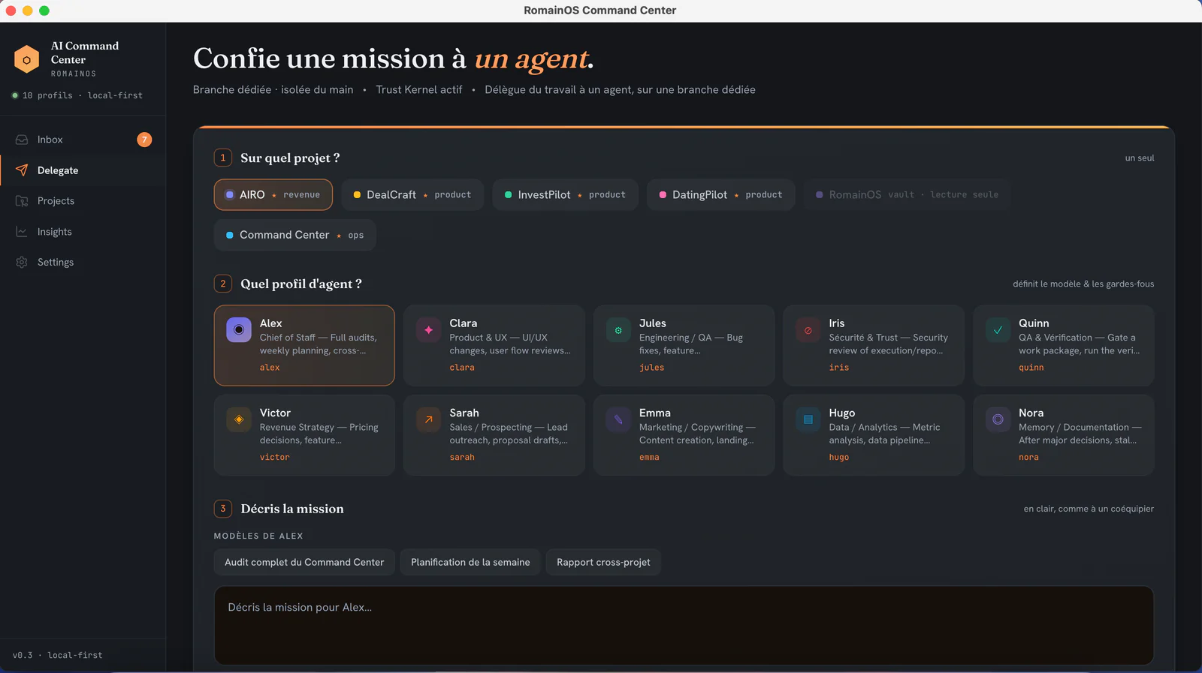Click the DatingPilot pink color dot
Viewport: 1202px width, 673px height.
click(x=663, y=194)
